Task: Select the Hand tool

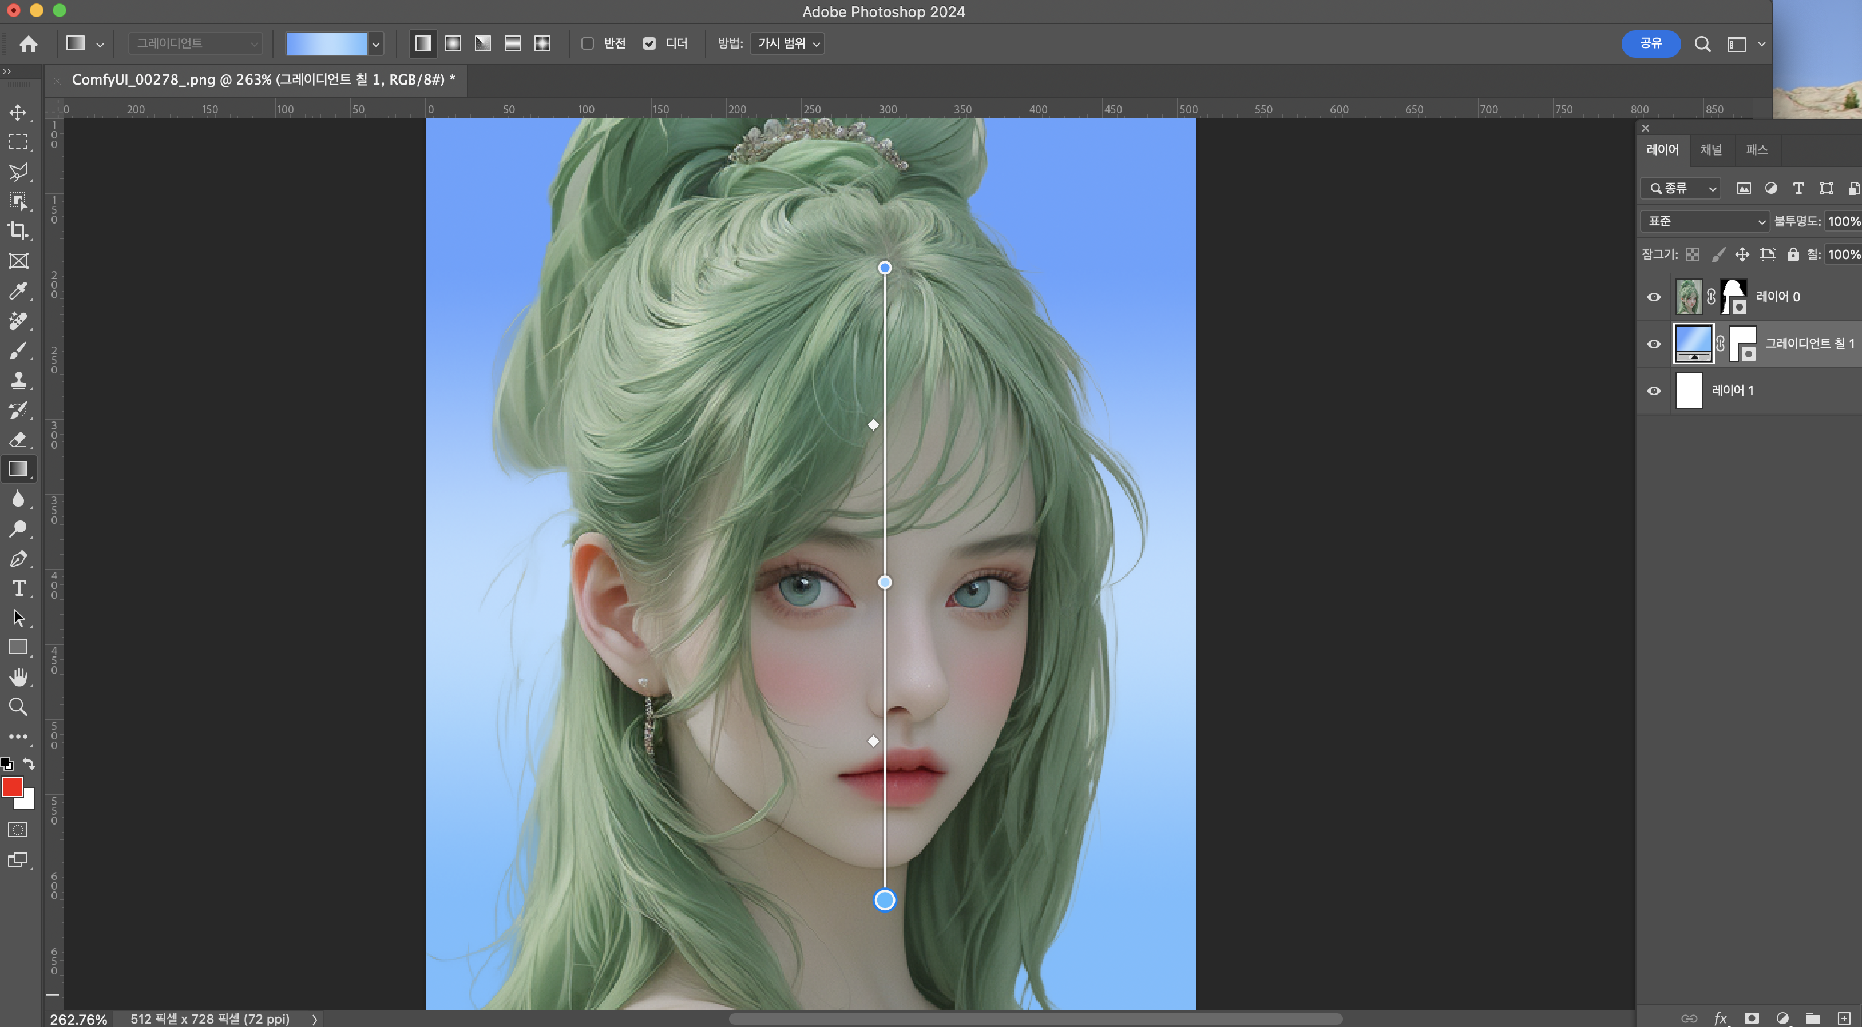Action: [18, 678]
